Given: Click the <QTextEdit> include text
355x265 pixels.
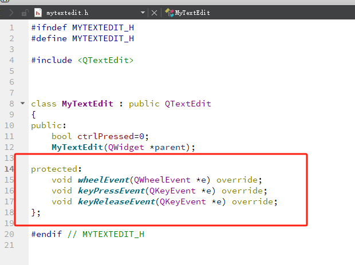Looking at the screenshot, I should coord(105,61).
